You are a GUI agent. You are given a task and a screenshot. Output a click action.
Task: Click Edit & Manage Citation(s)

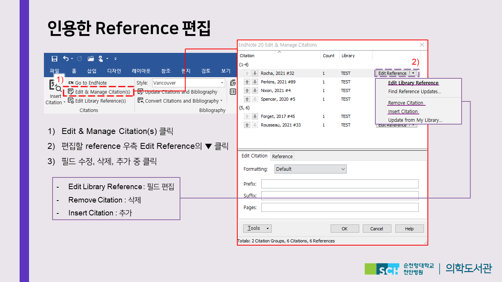pyautogui.click(x=99, y=92)
